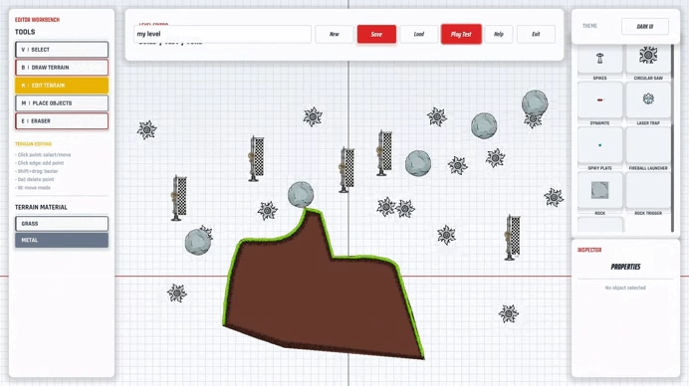Click the THEME label
The height and width of the screenshot is (386, 689).
[589, 26]
